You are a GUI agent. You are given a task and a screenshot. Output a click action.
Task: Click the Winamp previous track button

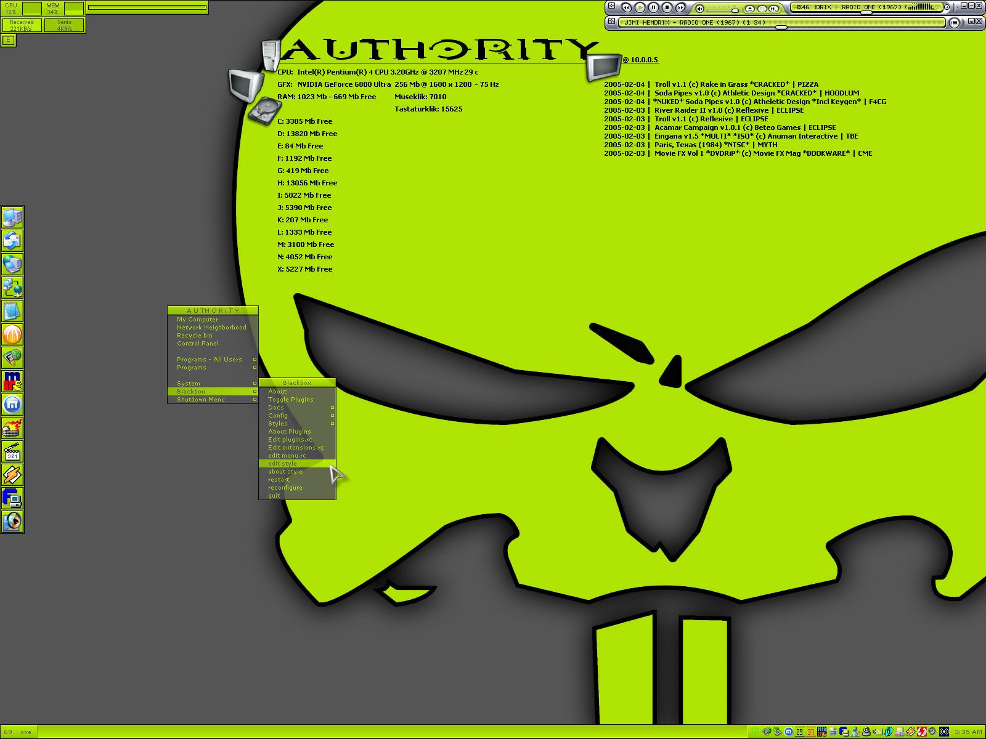[x=627, y=7]
